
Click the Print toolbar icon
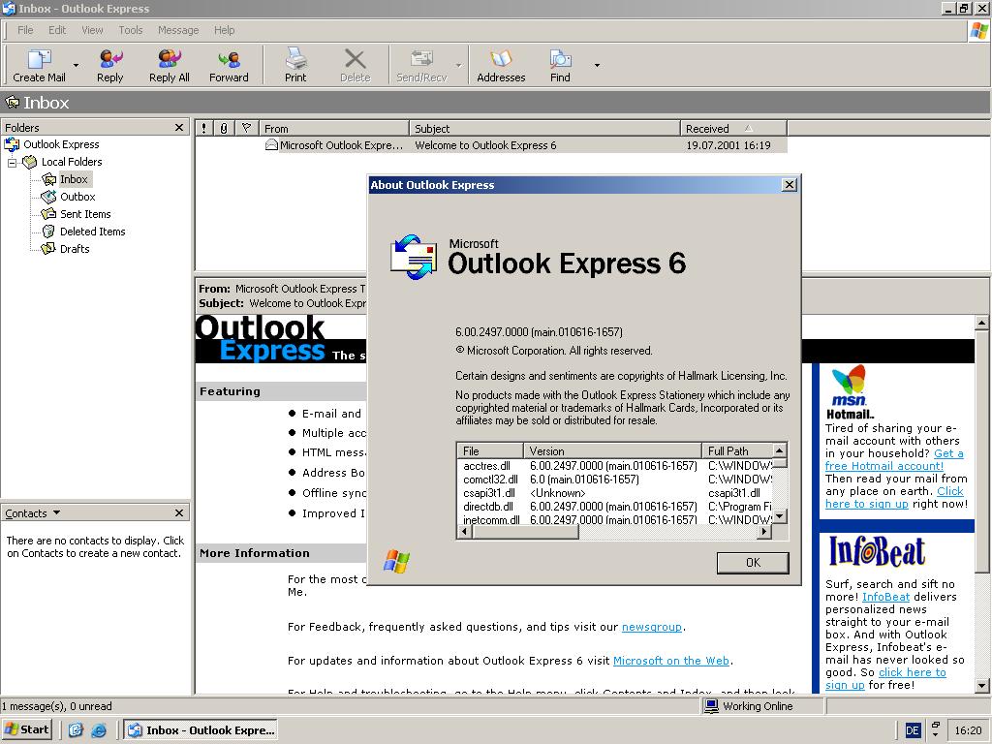point(295,59)
